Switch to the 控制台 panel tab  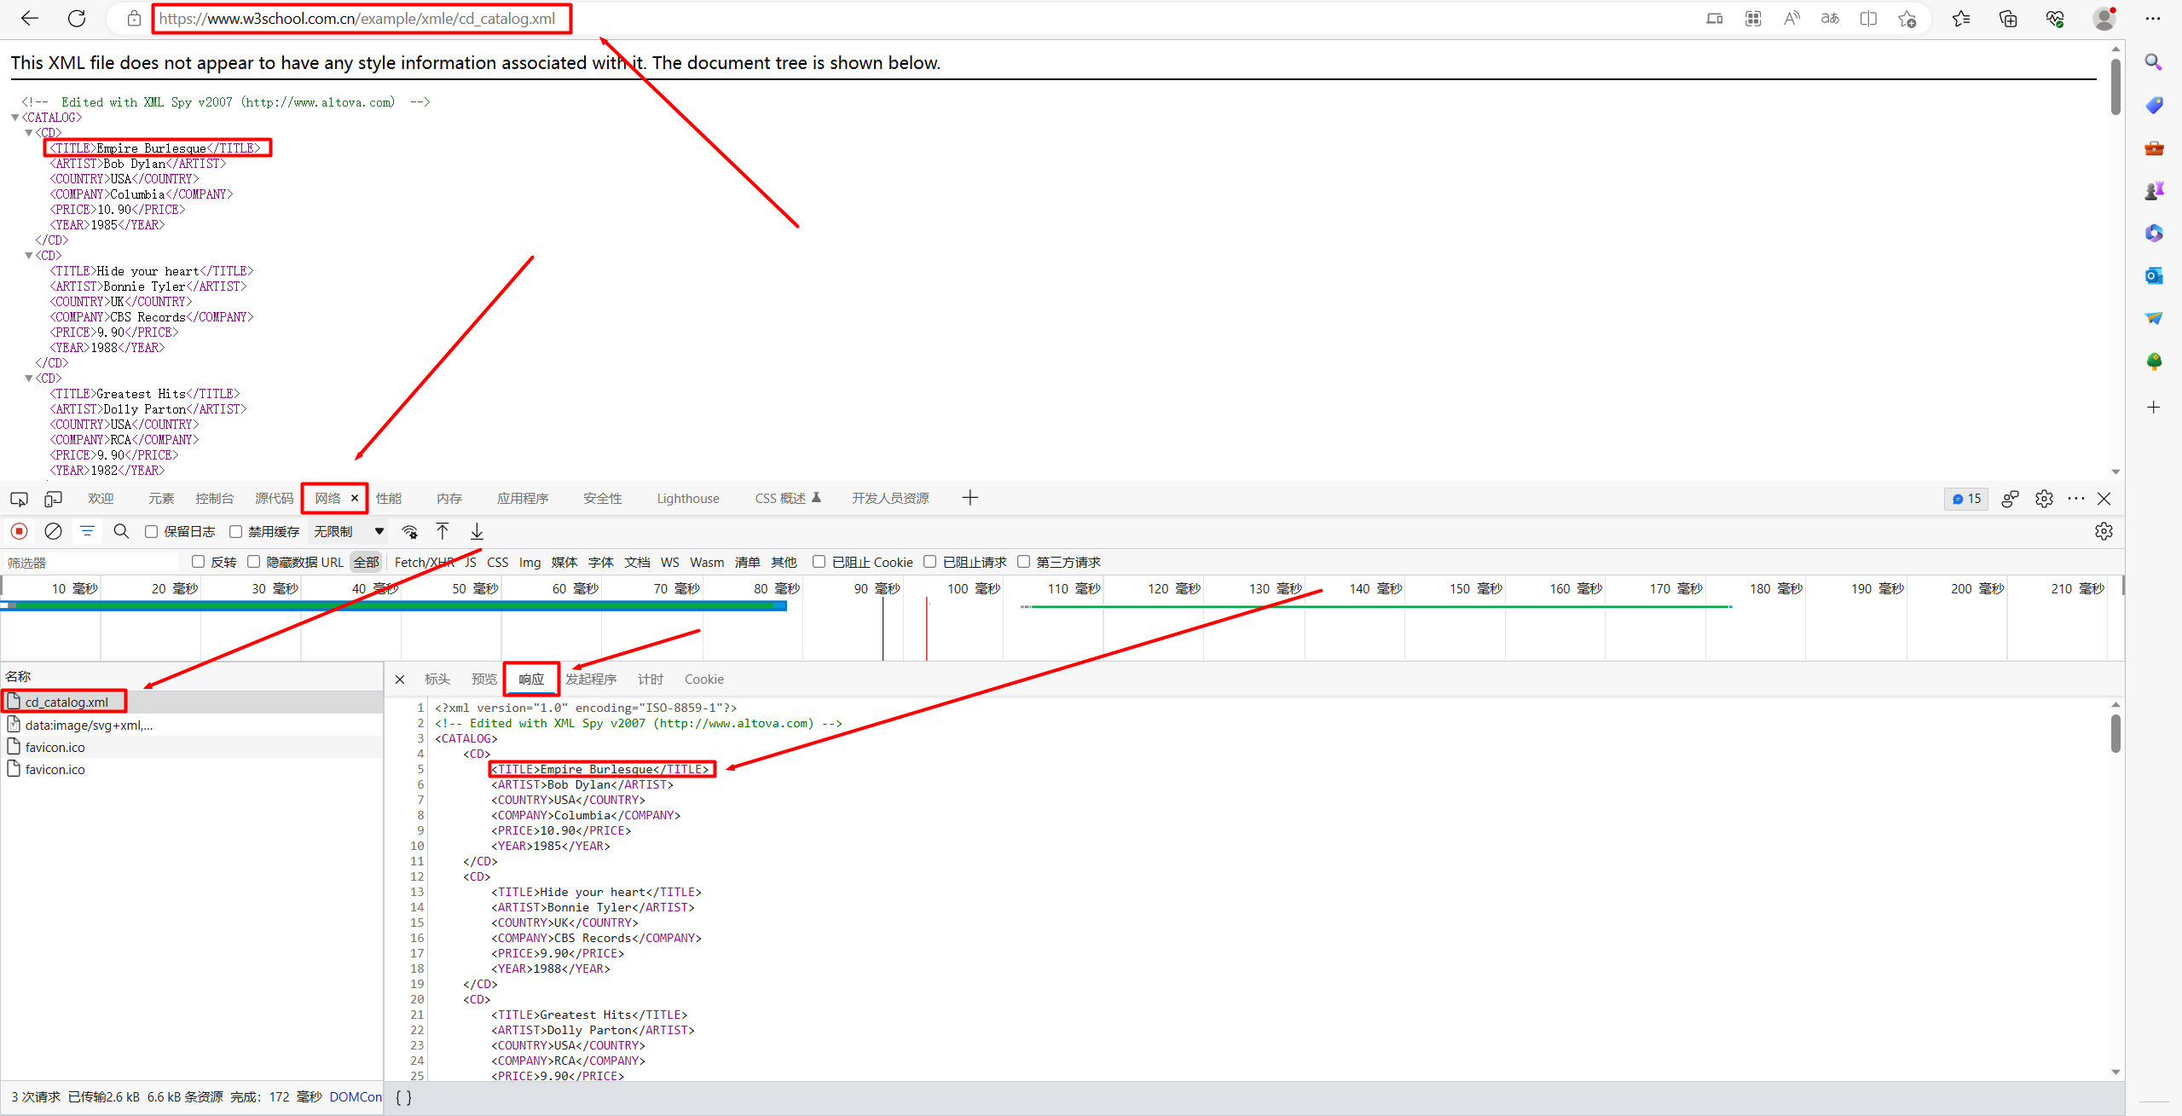[214, 499]
